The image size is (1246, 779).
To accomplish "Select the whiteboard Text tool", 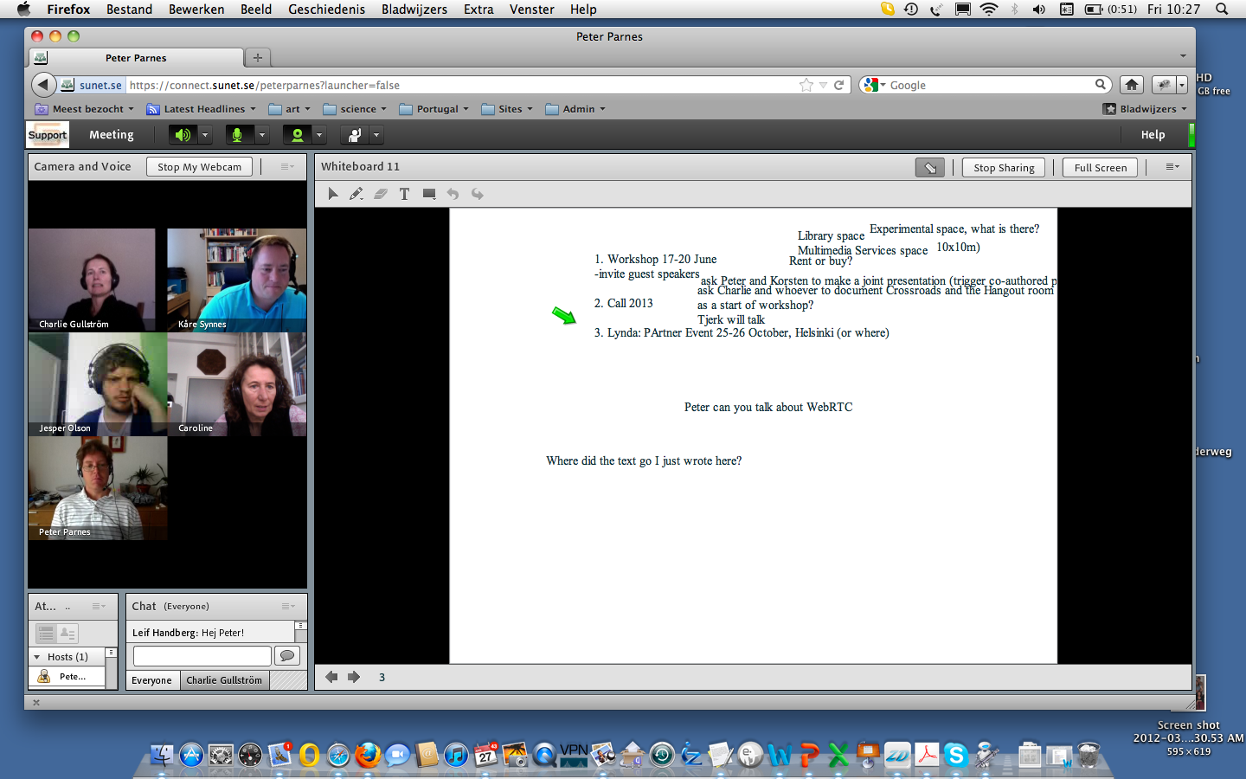I will point(404,194).
